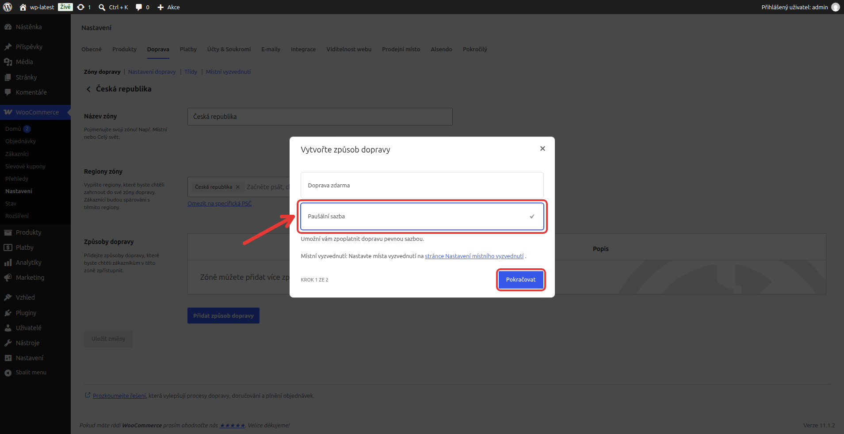
Task: Open the Účty & Soukromí tab
Action: pyautogui.click(x=229, y=49)
